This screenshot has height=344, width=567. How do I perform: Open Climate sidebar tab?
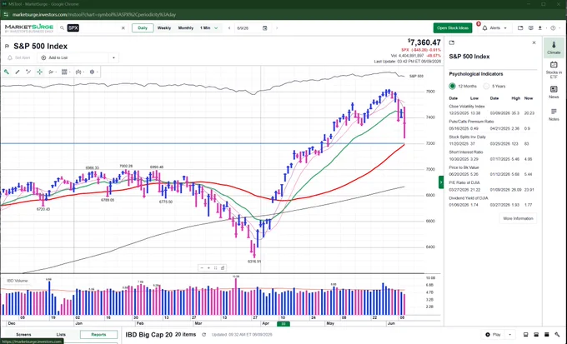click(554, 47)
